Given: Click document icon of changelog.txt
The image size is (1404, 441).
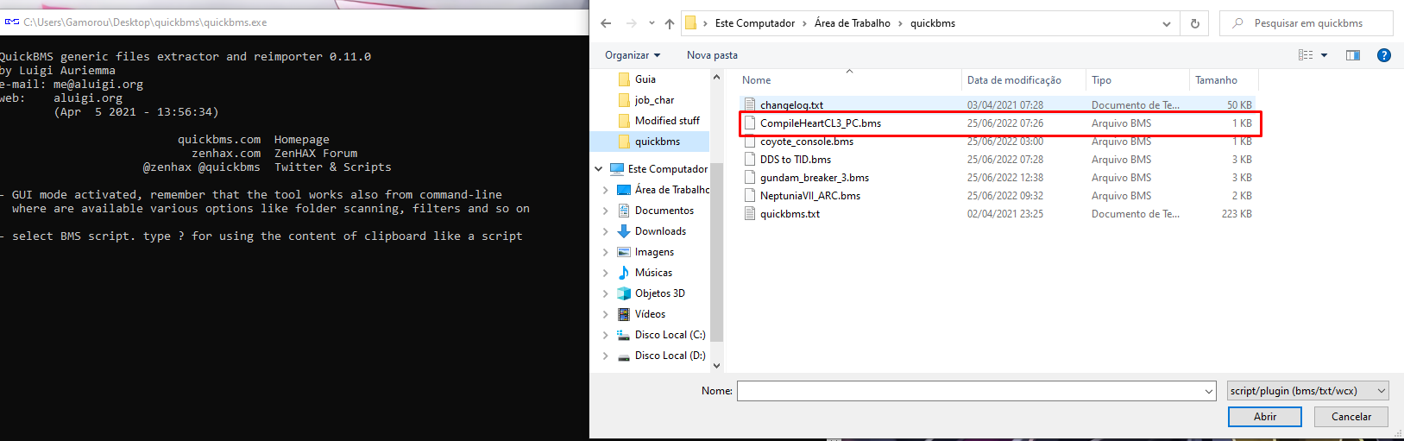Looking at the screenshot, I should tap(750, 105).
